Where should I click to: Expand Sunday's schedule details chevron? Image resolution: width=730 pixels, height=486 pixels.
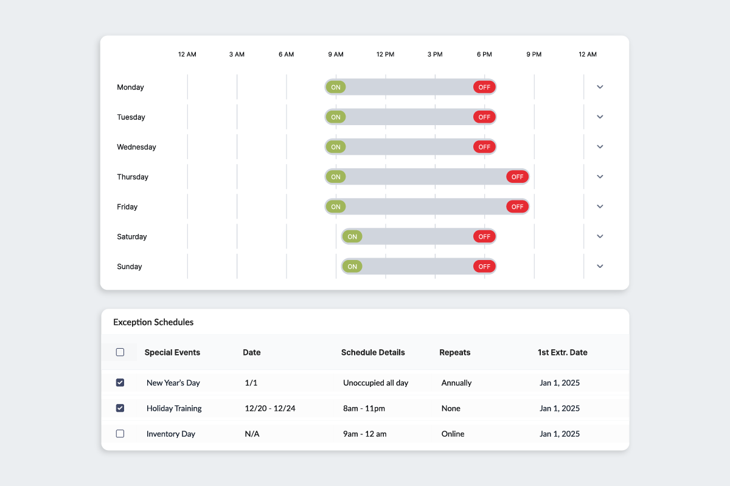pyautogui.click(x=600, y=266)
